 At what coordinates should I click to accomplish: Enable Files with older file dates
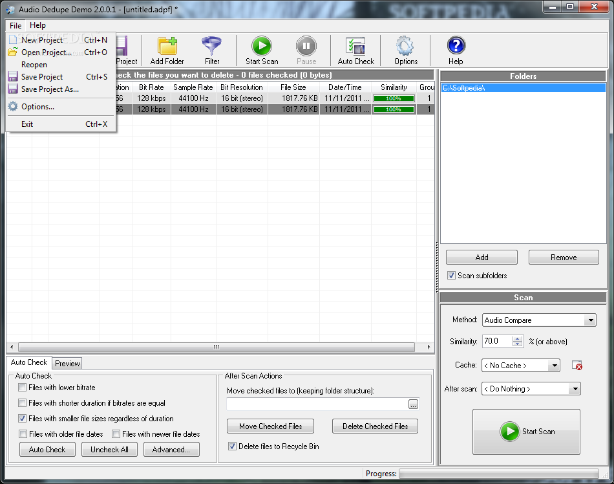[x=23, y=434]
